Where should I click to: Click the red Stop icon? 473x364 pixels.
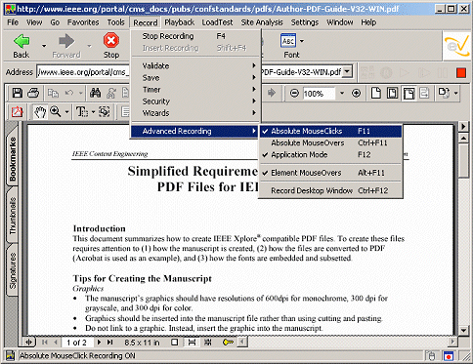tap(111, 40)
